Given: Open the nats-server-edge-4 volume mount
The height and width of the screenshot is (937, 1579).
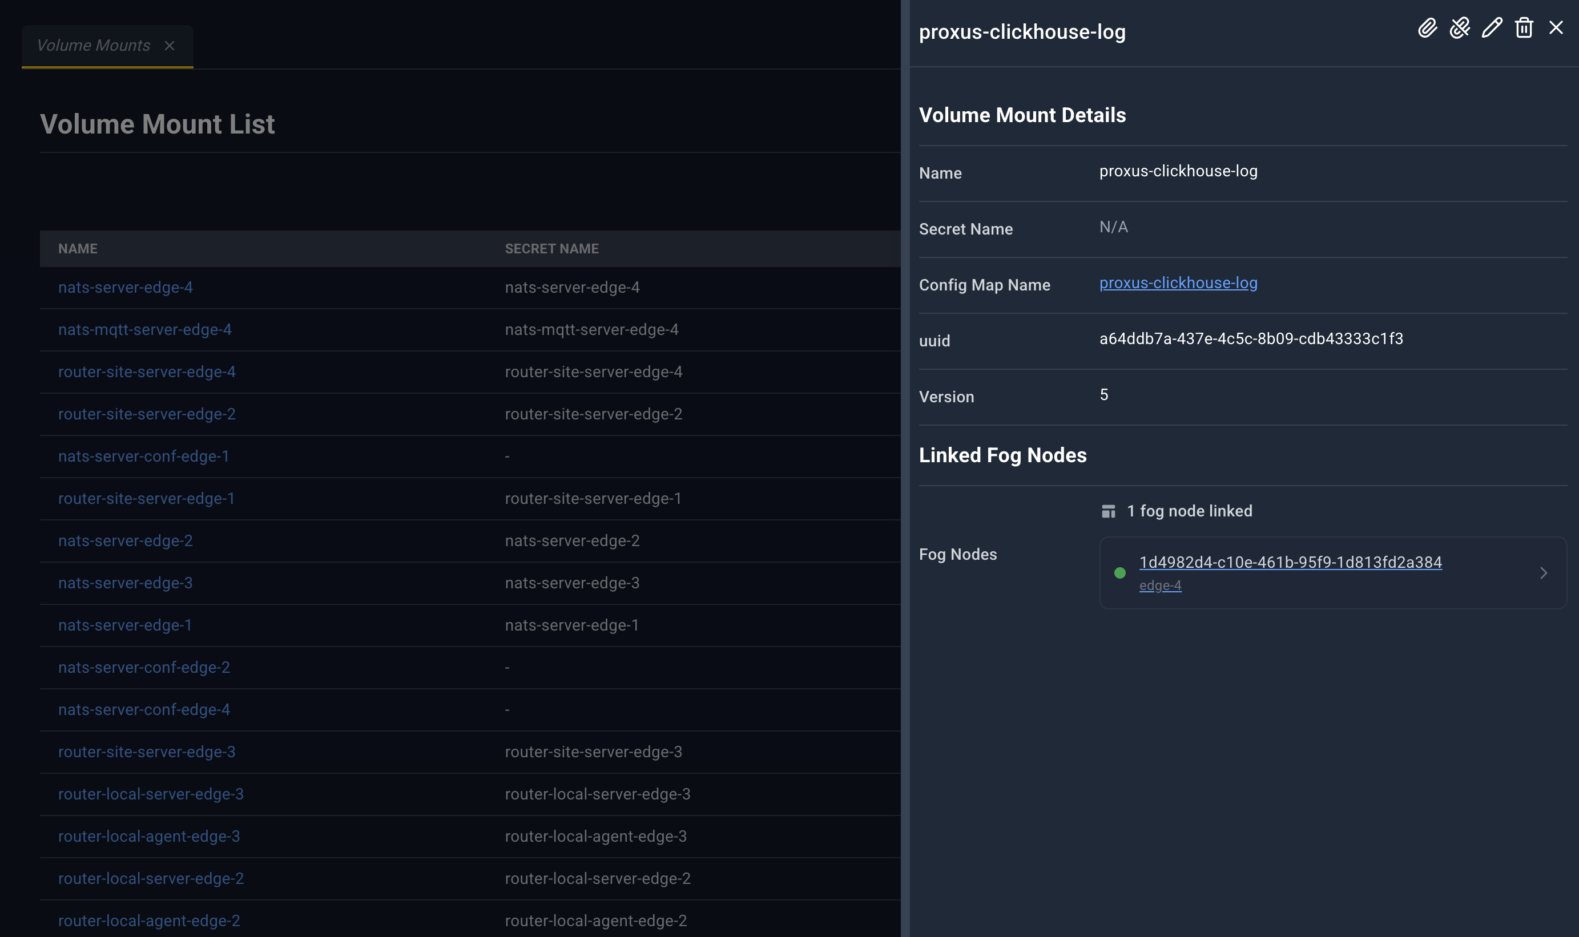Looking at the screenshot, I should (x=126, y=287).
